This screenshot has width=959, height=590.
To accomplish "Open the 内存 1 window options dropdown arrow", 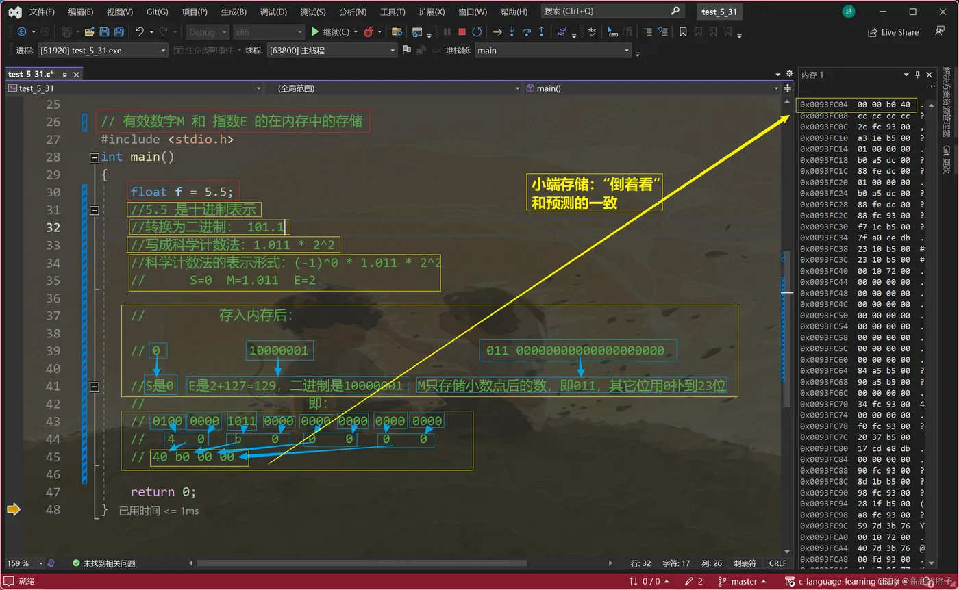I will coord(906,75).
